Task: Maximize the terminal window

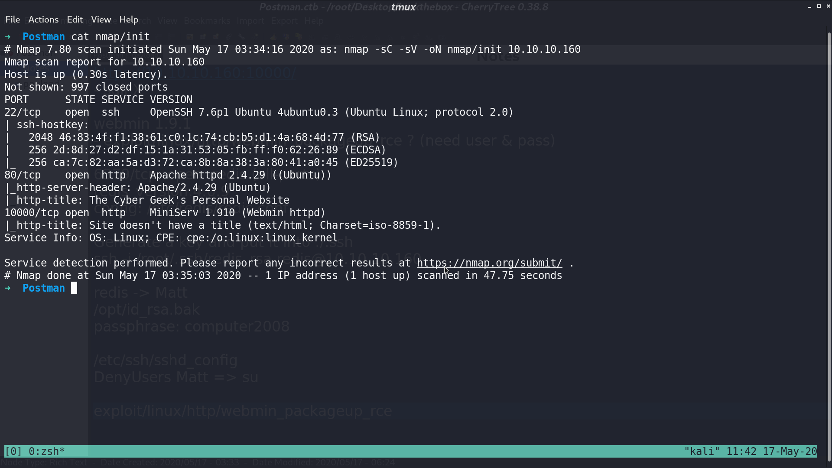Action: [819, 6]
